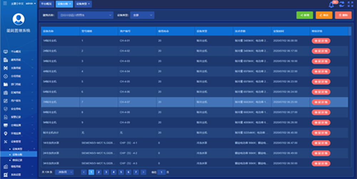The height and width of the screenshot is (179, 357).
Task: Open 平台概况 monitor icon in sidebar
Action: (5, 52)
